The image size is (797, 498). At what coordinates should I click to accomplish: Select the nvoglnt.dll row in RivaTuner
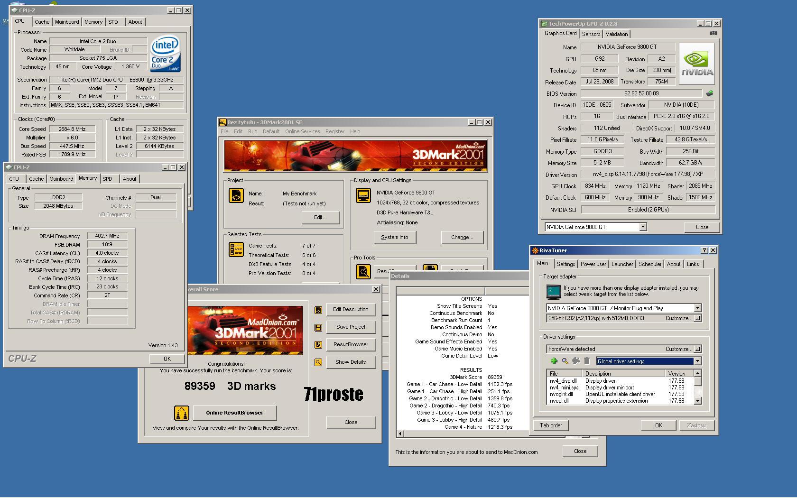coord(621,394)
